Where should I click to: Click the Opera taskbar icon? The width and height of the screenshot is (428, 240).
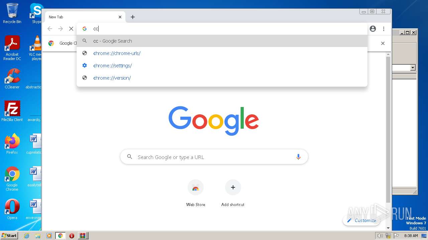point(72,236)
